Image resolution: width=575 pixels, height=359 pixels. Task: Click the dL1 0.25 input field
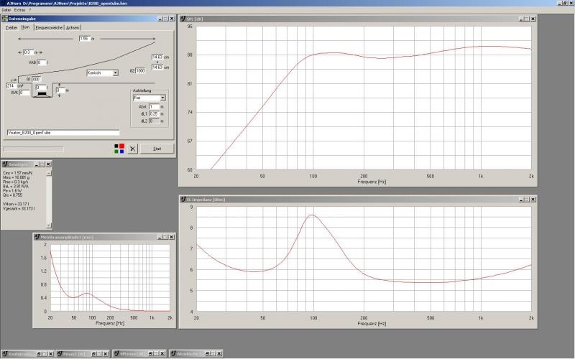153,113
